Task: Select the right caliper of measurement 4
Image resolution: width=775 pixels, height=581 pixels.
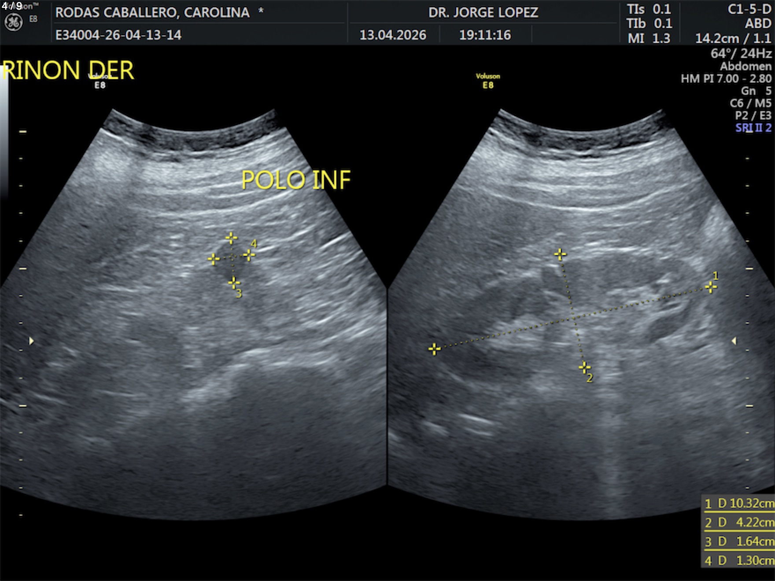Action: [249, 255]
